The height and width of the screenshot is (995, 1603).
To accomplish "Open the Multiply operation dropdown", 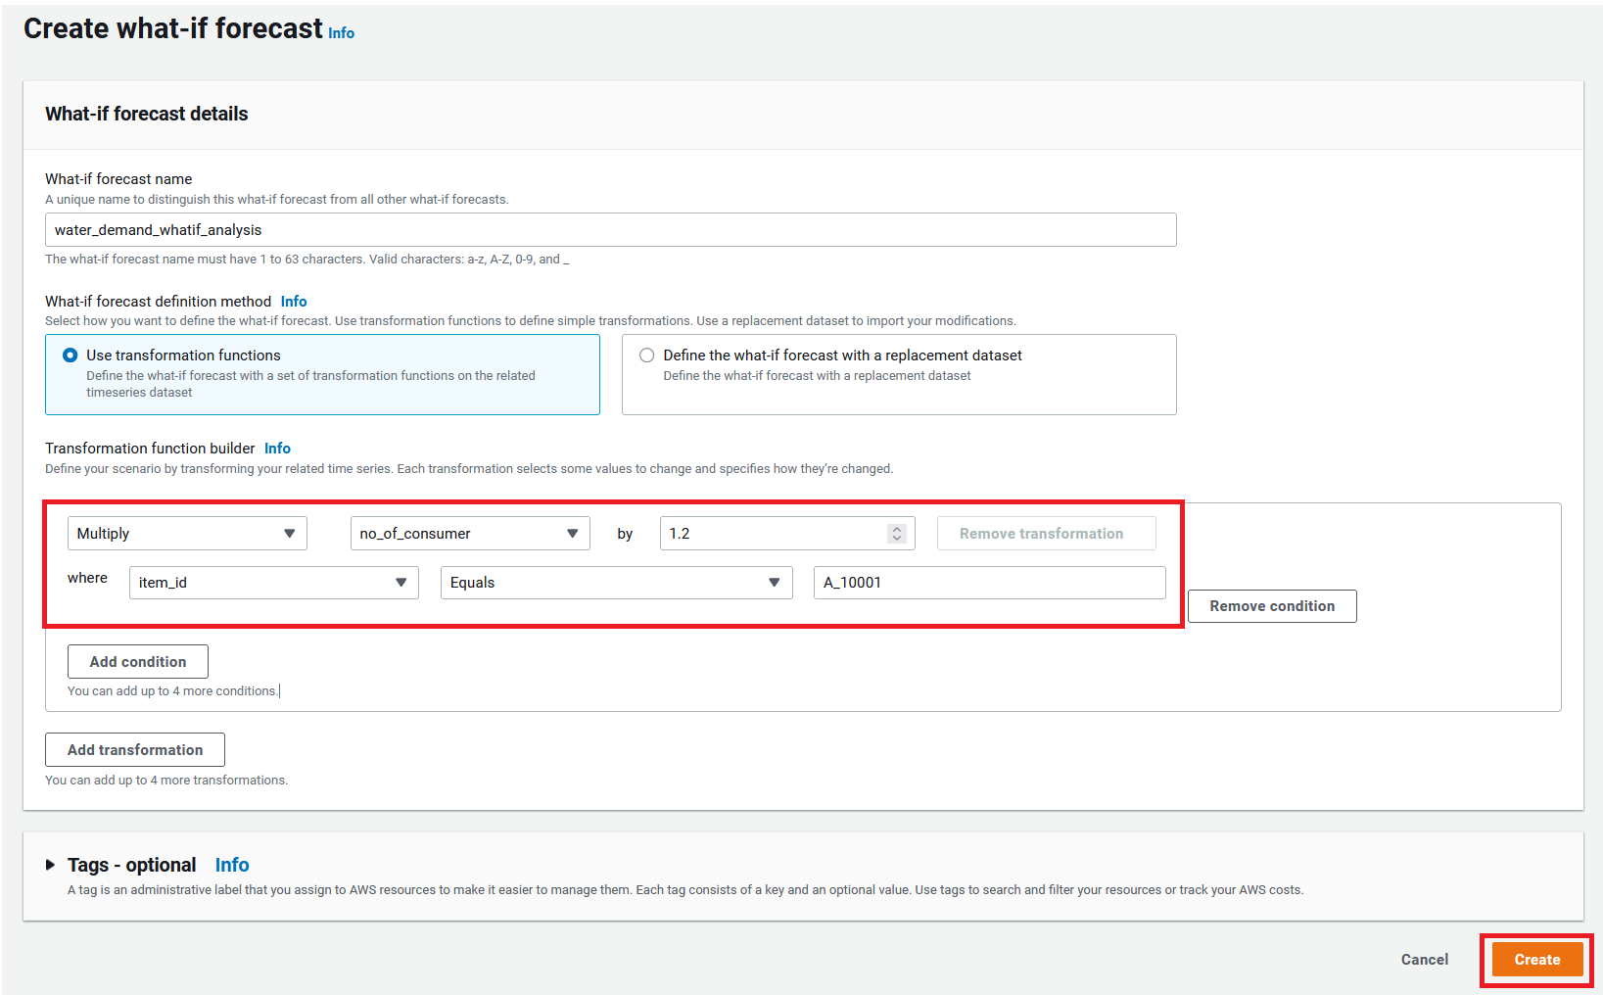I will pos(187,534).
